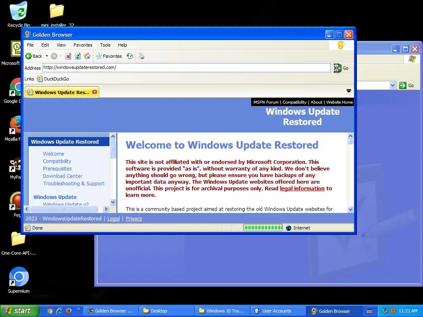Open the MSFN Forum link

click(266, 102)
